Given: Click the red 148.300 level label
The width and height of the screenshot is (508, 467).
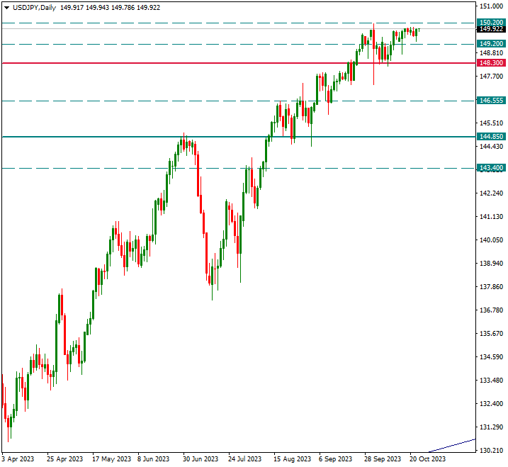Looking at the screenshot, I should point(491,63).
